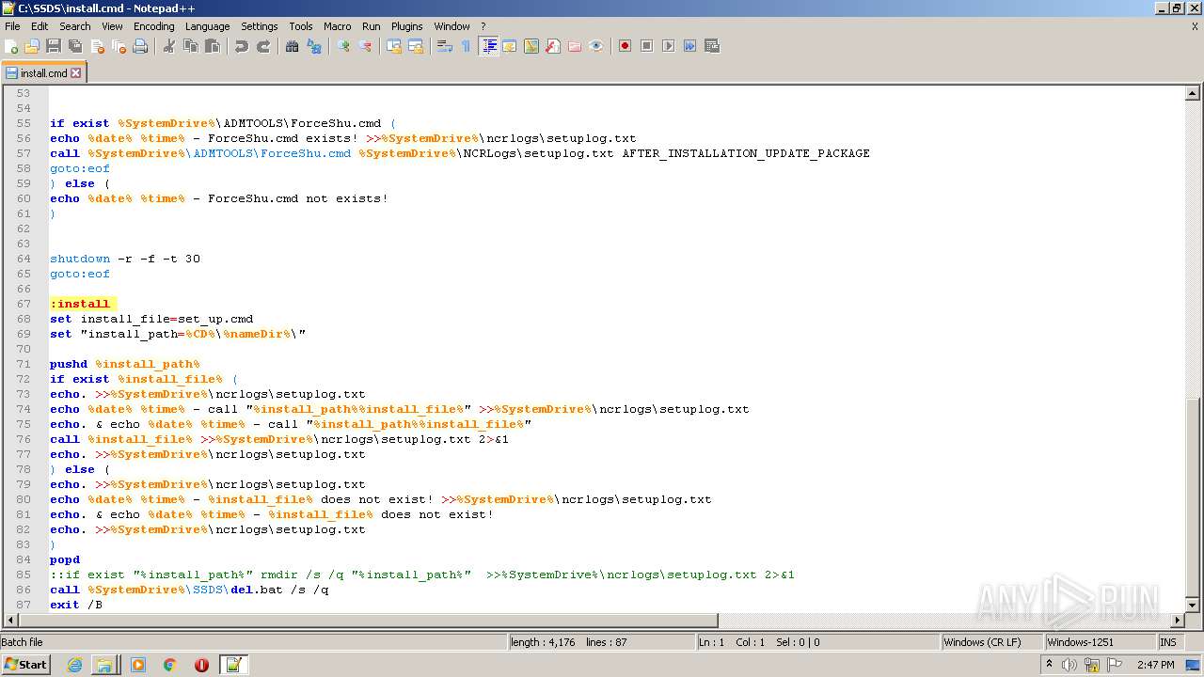Click the vertical scrollbar up arrow
The width and height of the screenshot is (1204, 677).
[x=1193, y=93]
